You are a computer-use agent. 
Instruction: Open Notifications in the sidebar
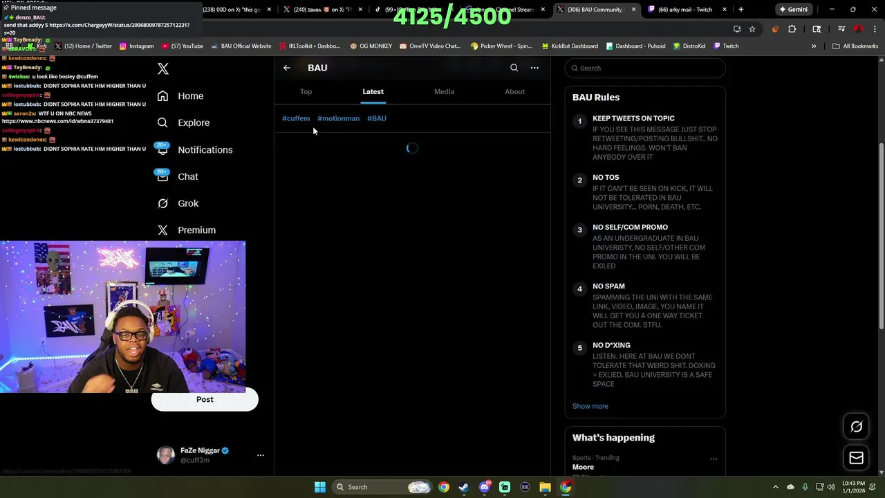(x=195, y=149)
